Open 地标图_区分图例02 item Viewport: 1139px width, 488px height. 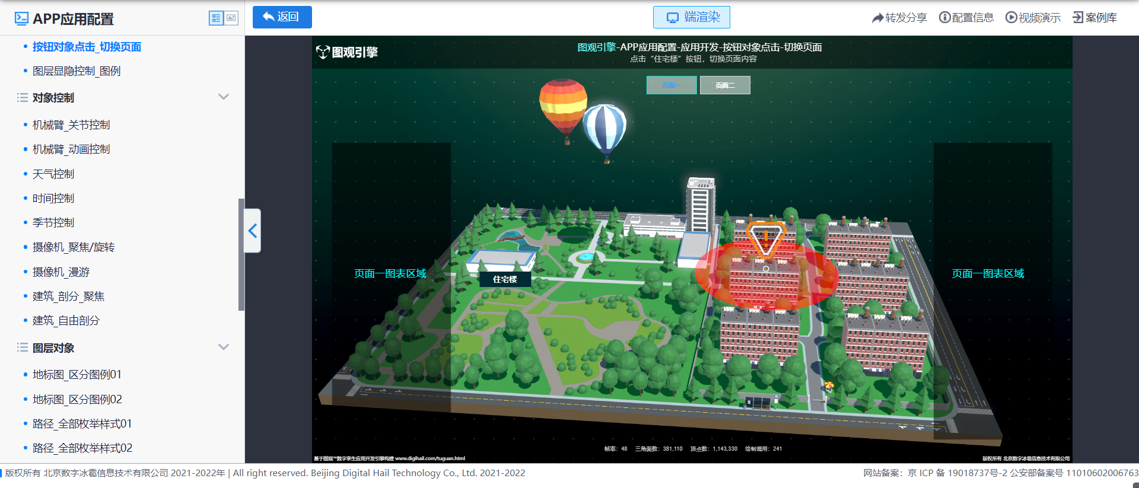tap(77, 400)
